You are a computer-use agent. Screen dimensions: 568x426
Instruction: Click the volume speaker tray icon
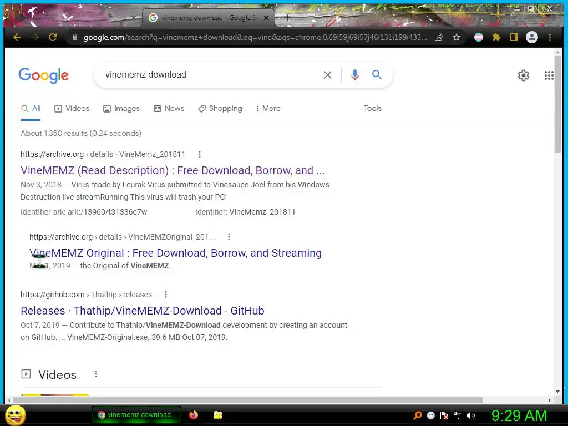coord(471,415)
